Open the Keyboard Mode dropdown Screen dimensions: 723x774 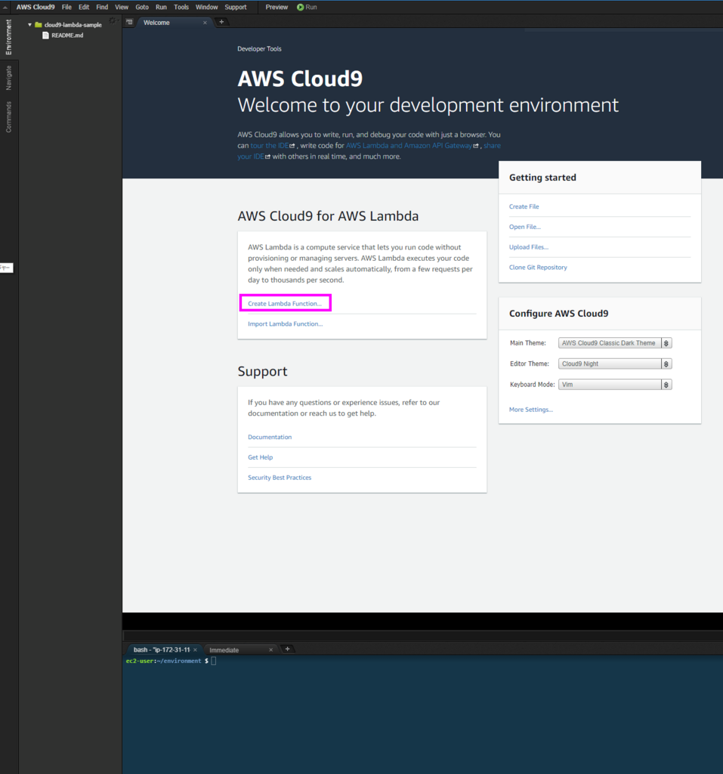coord(615,385)
